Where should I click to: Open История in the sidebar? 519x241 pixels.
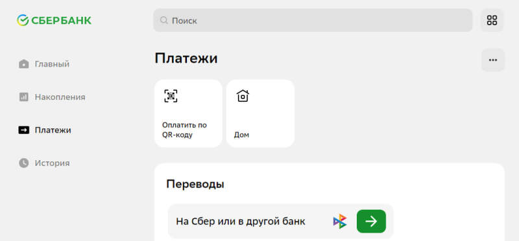pos(53,163)
